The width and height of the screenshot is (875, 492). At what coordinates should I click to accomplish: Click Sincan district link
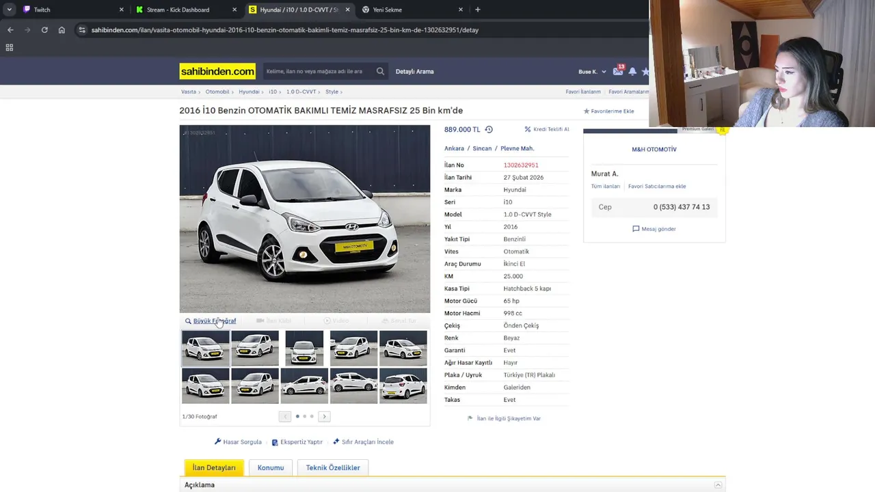[x=482, y=148]
